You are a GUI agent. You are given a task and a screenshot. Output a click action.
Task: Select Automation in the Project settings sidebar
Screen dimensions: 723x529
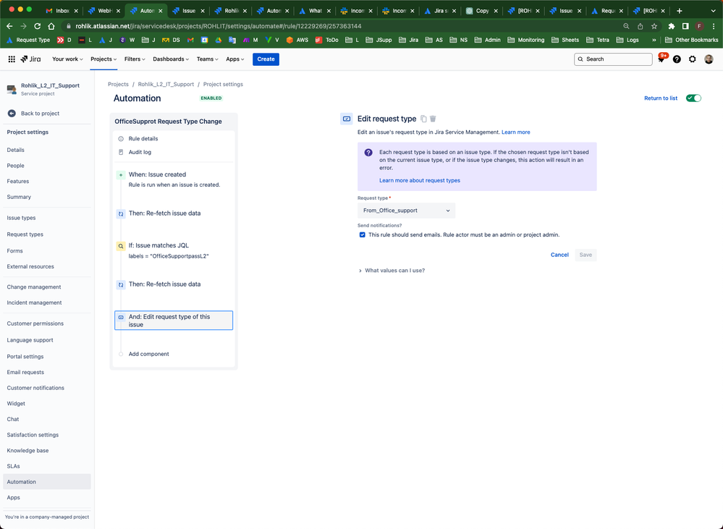[x=22, y=481]
